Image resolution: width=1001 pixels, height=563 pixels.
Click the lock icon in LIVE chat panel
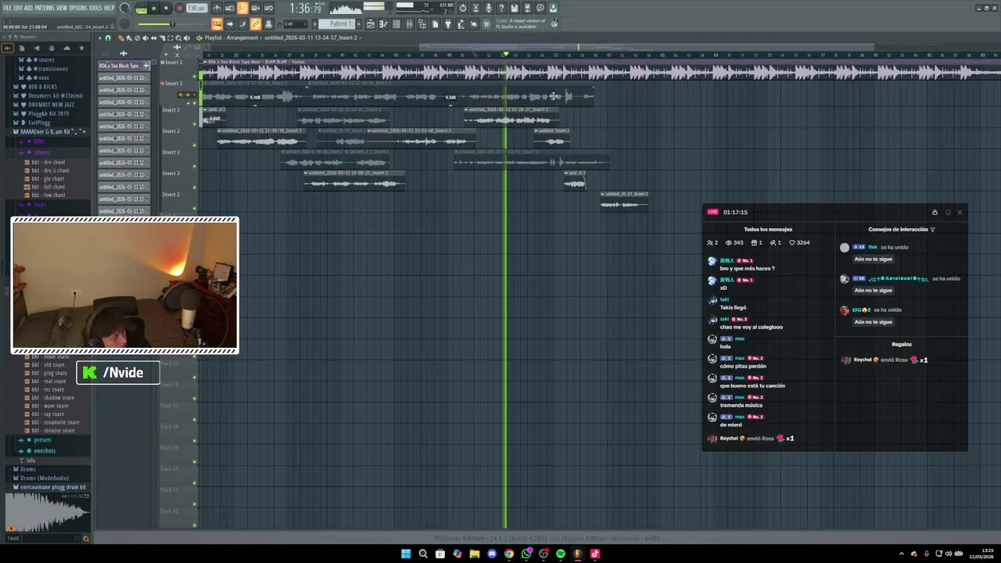[x=935, y=212]
